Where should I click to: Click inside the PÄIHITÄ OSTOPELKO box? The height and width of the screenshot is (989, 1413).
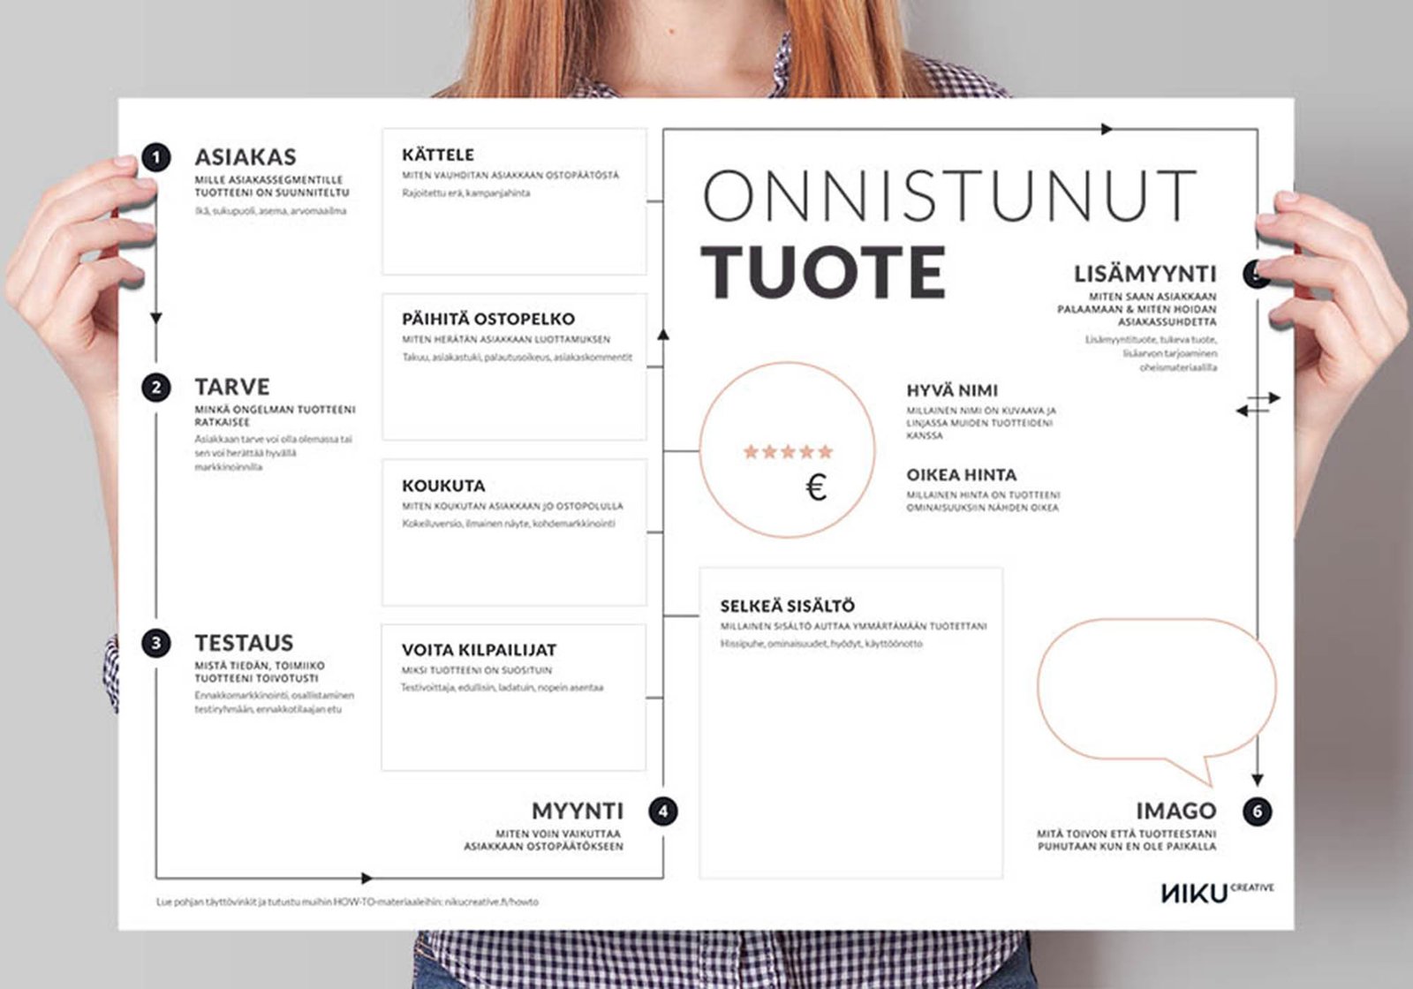(x=514, y=366)
